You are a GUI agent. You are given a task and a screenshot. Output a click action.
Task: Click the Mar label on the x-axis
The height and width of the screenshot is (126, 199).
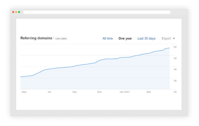(x=149, y=92)
